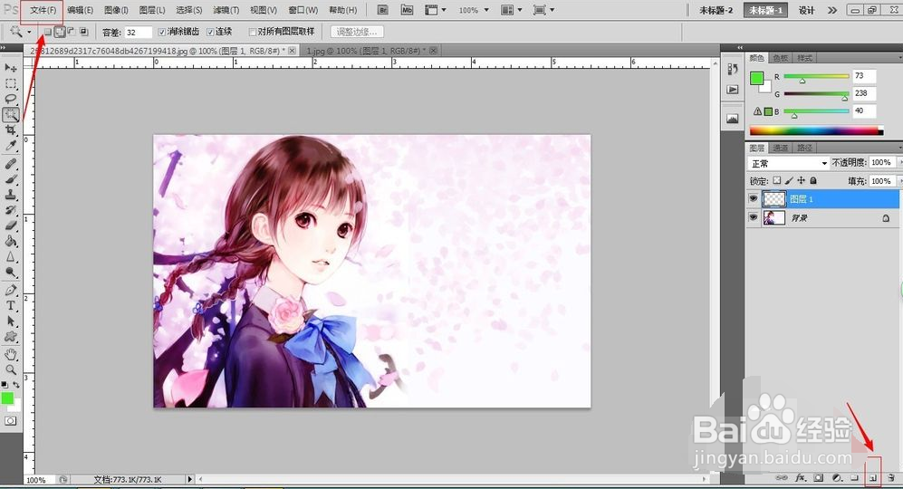Toggle the 连续 contiguous checkbox
The width and height of the screenshot is (903, 489).
(210, 32)
